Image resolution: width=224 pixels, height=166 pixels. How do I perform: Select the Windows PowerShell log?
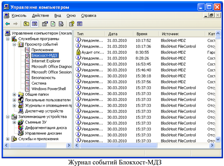[49, 89]
